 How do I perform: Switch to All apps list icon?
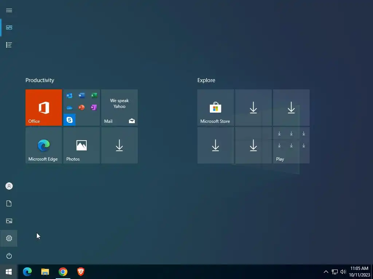9,45
